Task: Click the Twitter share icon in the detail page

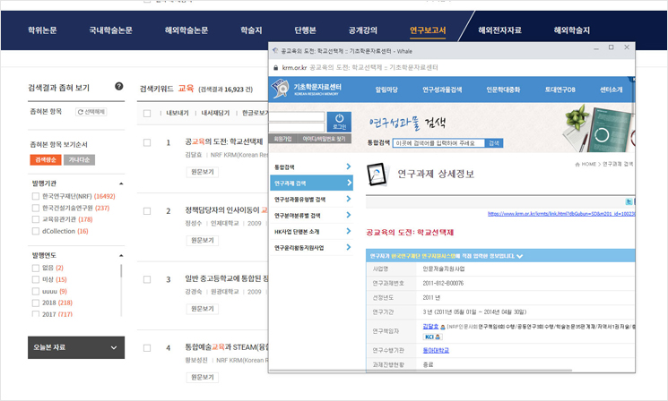Action: 629,201
